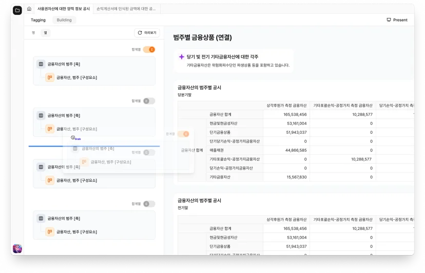Click row label 당기손익-공정가치금융자산 in 당분기말 table
The image size is (425, 273).
(x=231, y=168)
